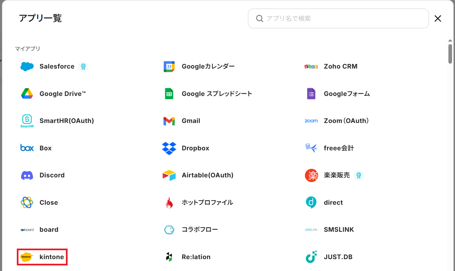Click the board app logo icon
This screenshot has width=455, height=271.
27,230
